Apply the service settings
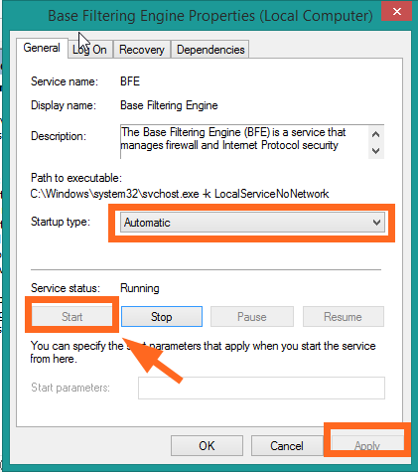The height and width of the screenshot is (472, 418). [x=367, y=444]
